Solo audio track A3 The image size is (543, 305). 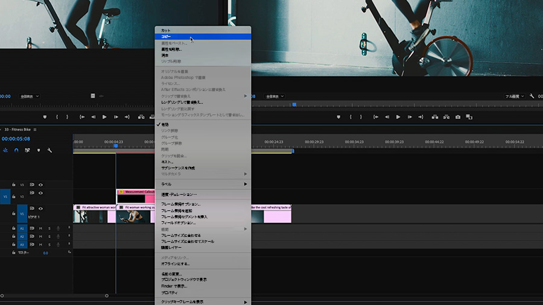[49, 245]
